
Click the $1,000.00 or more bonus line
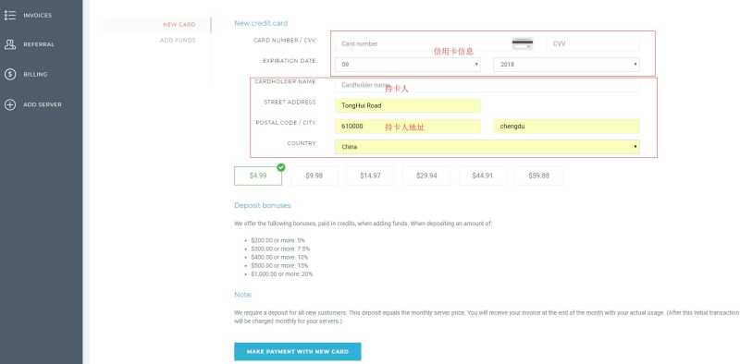[282, 274]
